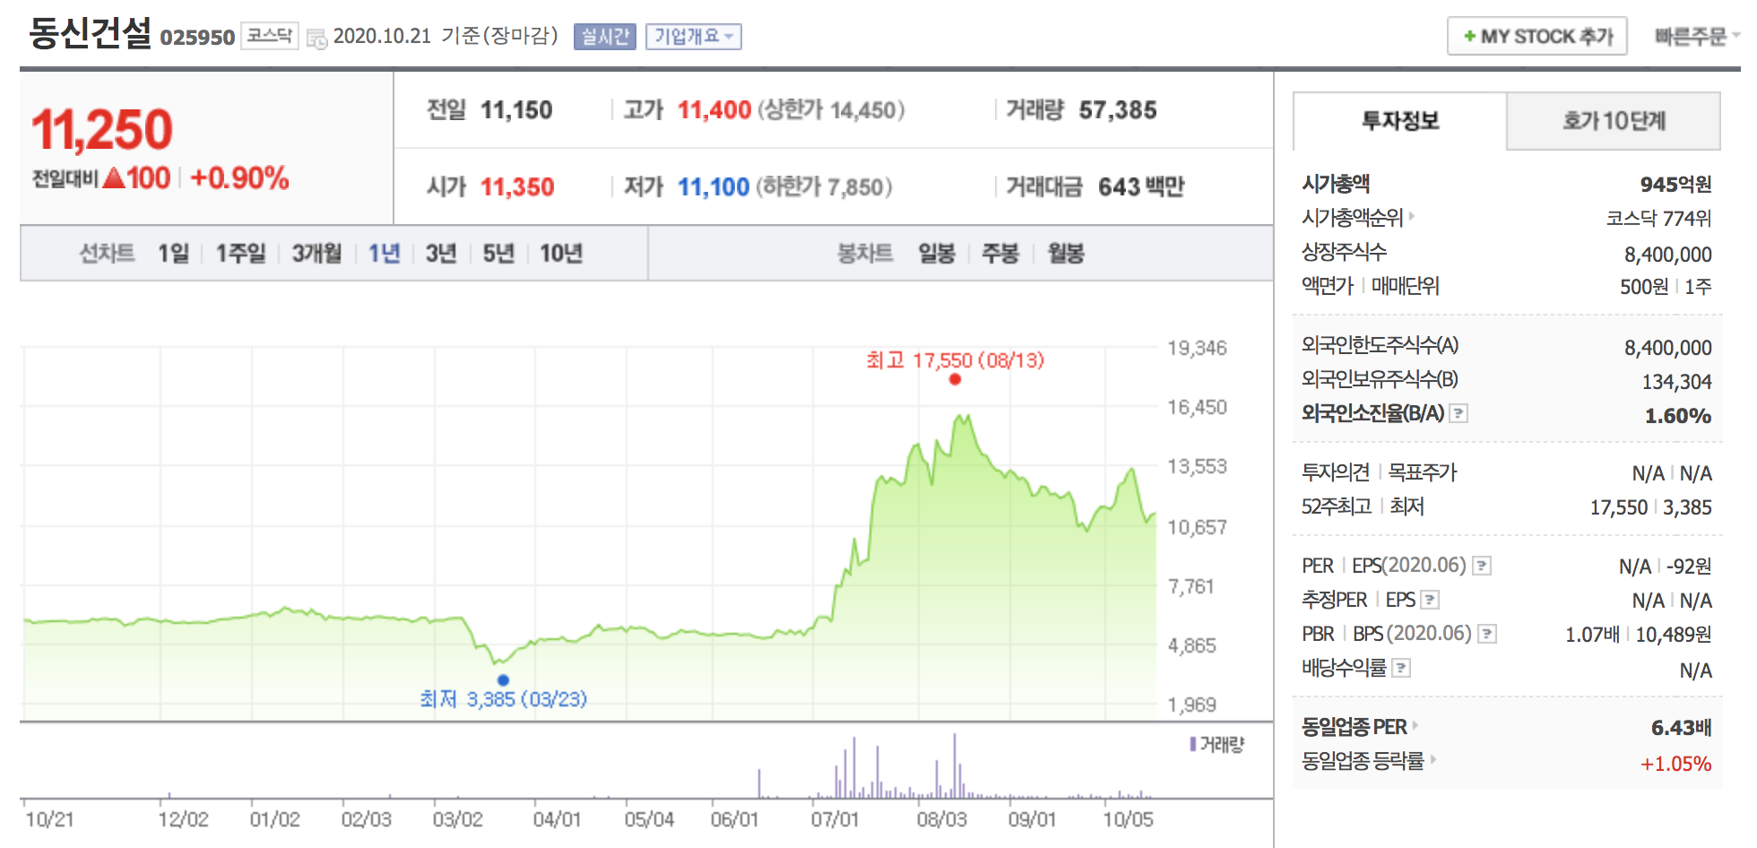Select the 10년 line chart period
The height and width of the screenshot is (848, 1757).
[561, 254]
